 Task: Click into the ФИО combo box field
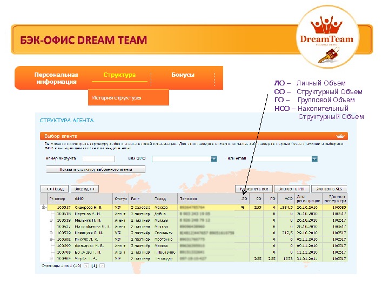[x=182, y=159]
